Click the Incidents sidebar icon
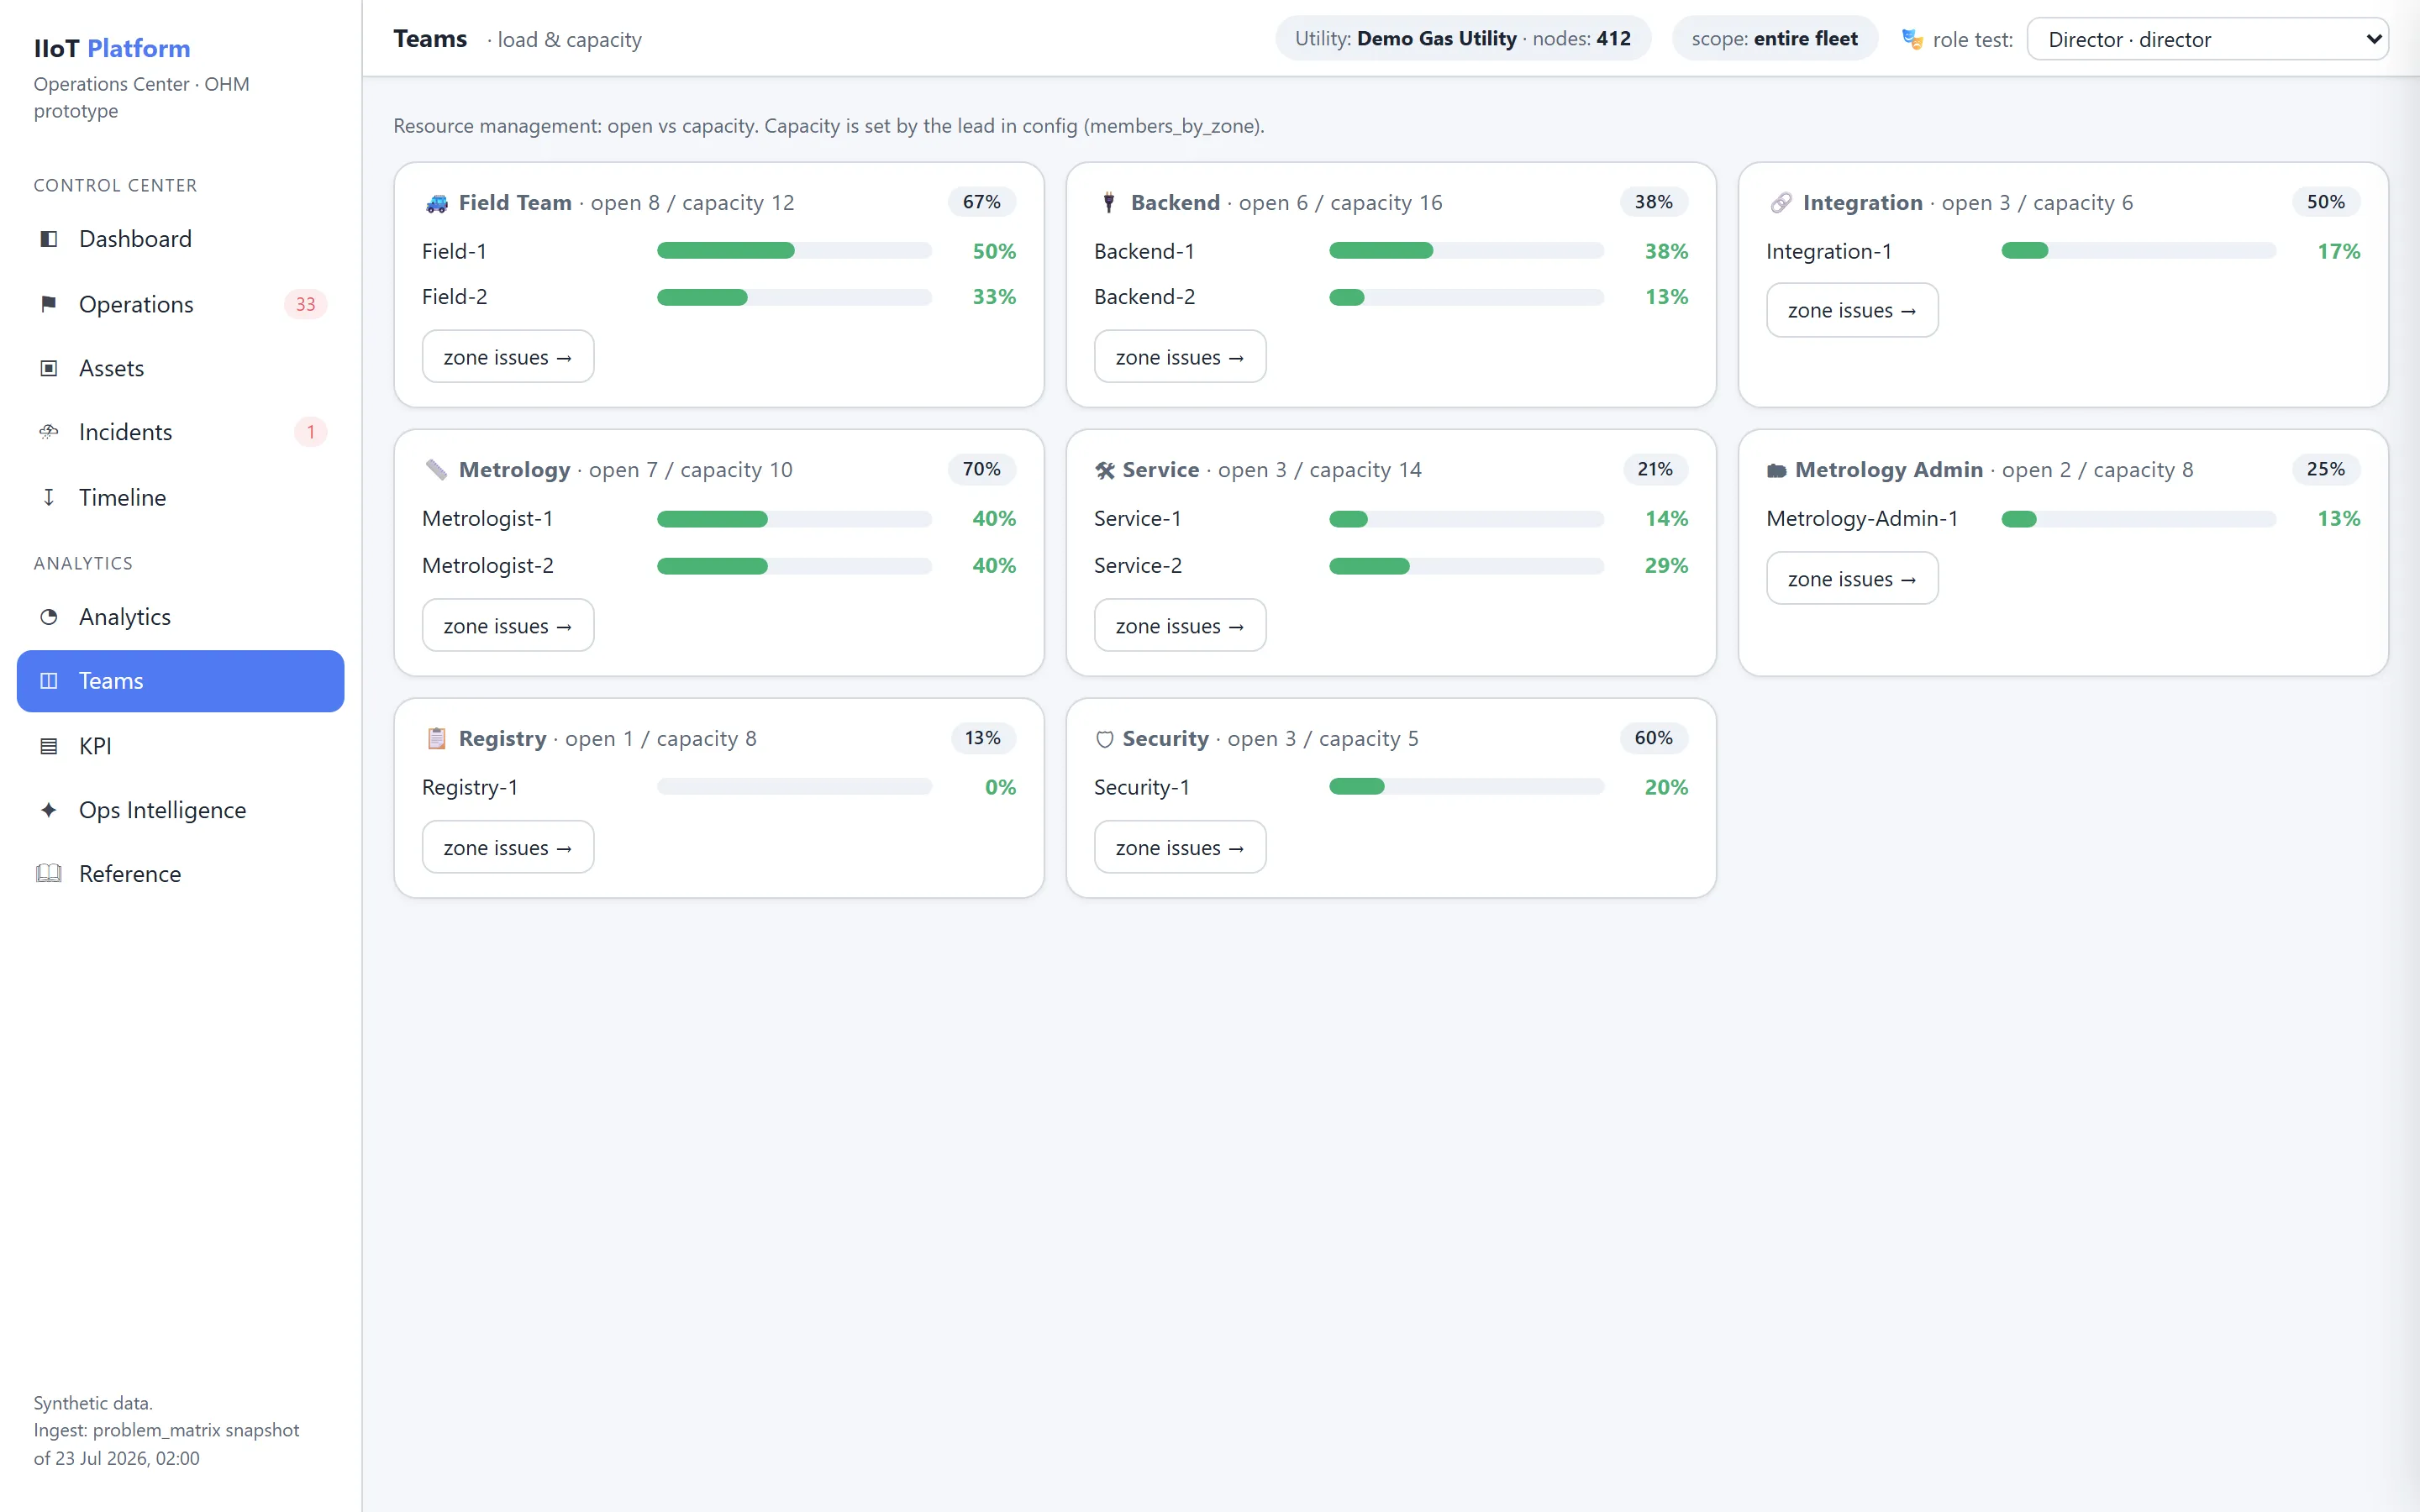 [x=48, y=432]
